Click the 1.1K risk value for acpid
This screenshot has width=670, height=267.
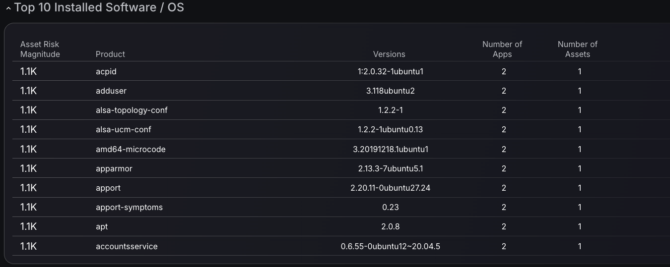click(28, 71)
